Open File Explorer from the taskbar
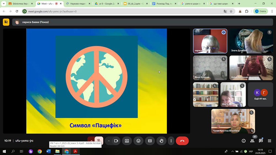 pos(57,151)
